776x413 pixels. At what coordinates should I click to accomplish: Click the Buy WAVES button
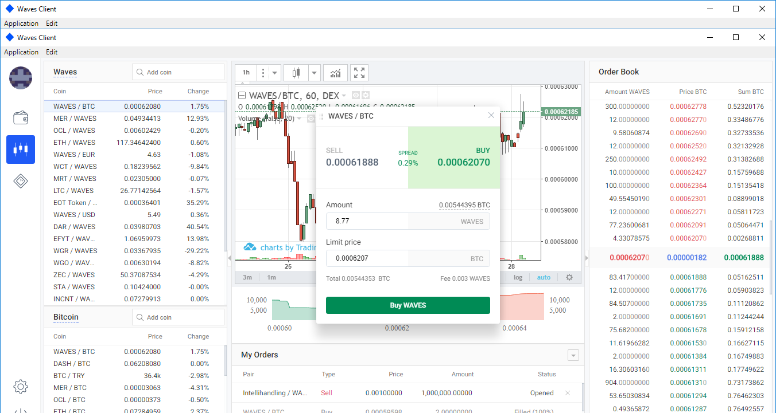408,305
